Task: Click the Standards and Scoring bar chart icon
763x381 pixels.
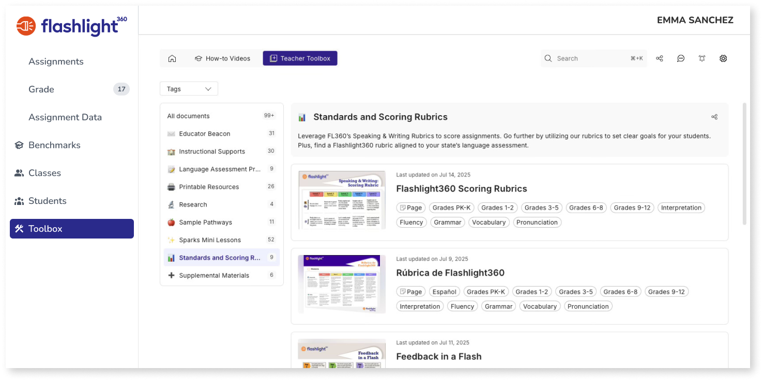Action: point(171,258)
